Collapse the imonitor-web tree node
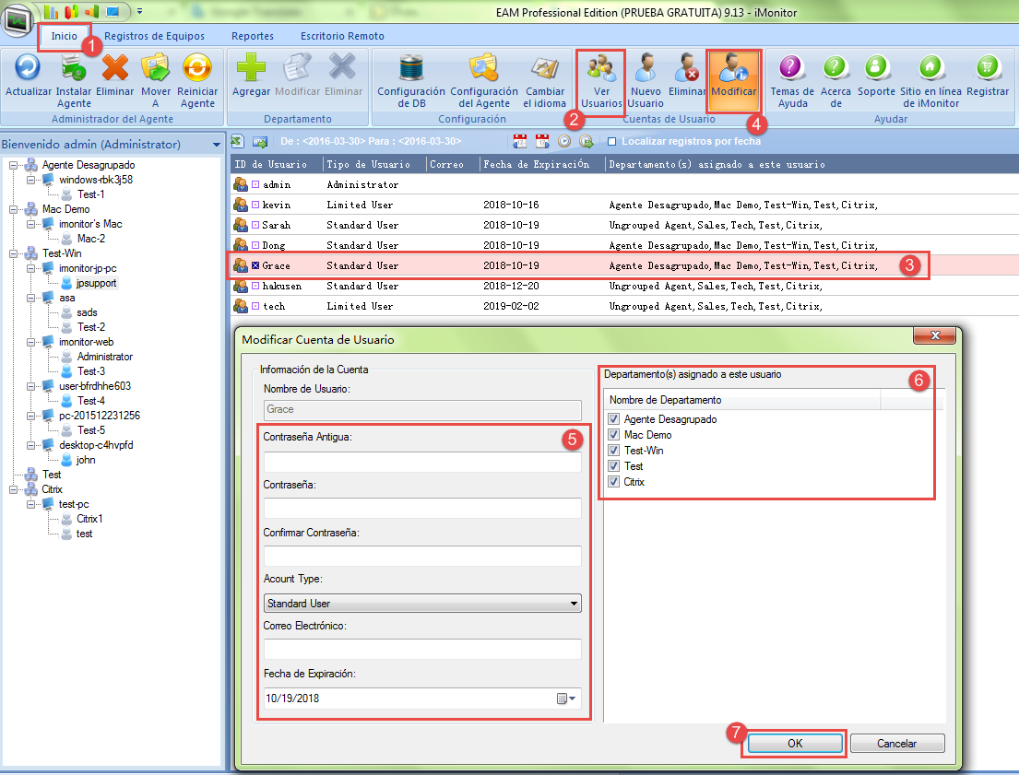 (x=30, y=342)
